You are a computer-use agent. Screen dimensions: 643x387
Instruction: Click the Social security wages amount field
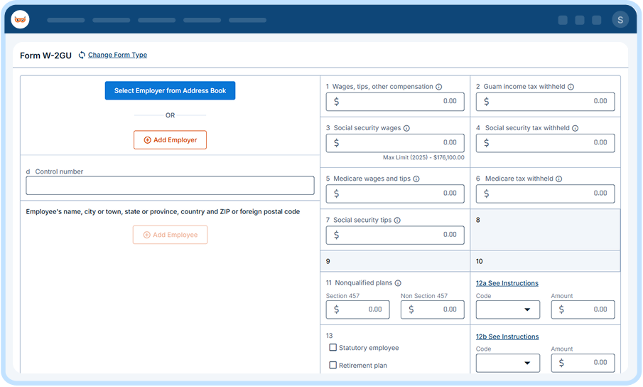(395, 143)
